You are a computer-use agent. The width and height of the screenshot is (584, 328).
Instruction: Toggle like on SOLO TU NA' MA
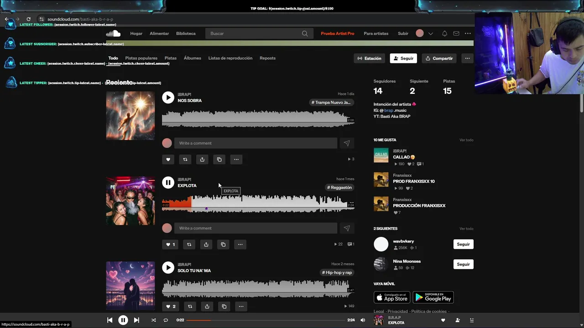click(x=171, y=307)
